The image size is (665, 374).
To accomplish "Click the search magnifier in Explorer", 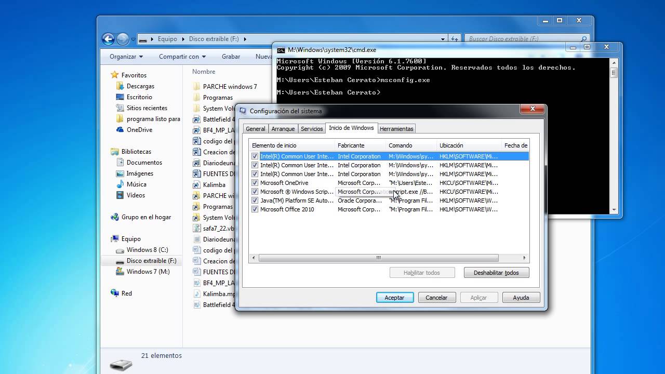I will [x=584, y=39].
